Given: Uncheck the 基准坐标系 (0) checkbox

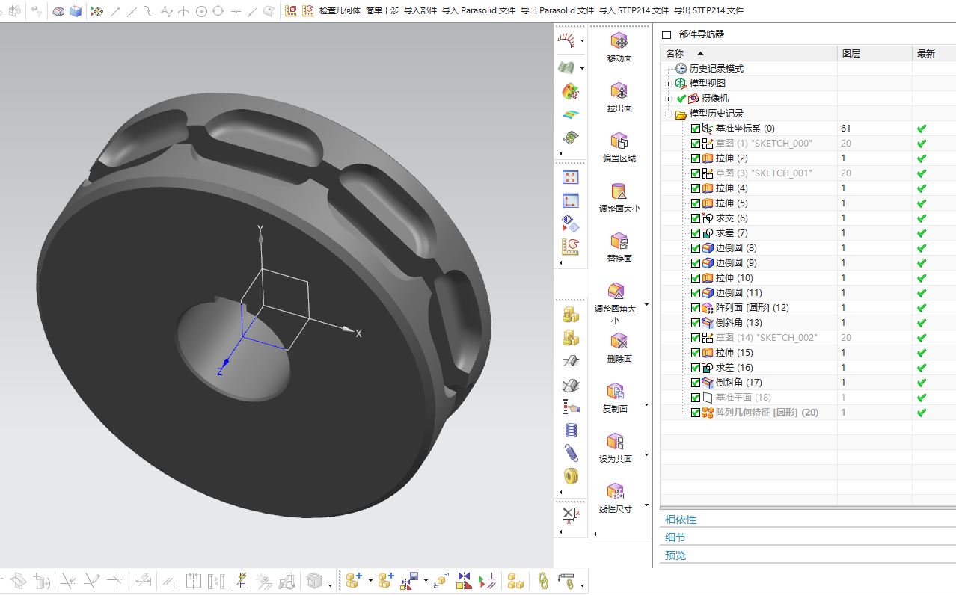Looking at the screenshot, I should click(696, 129).
